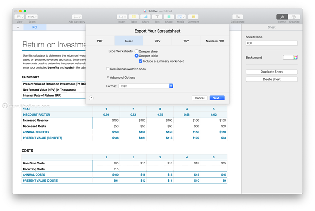This screenshot has height=211, width=315.
Task: Open the Table toolbar icon
Action: [133, 17]
